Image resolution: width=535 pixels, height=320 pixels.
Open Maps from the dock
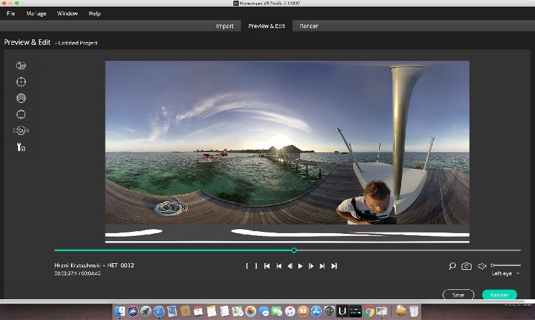(237, 311)
